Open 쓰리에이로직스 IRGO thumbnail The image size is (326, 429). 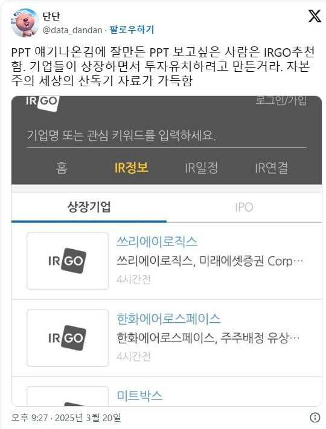point(68,261)
